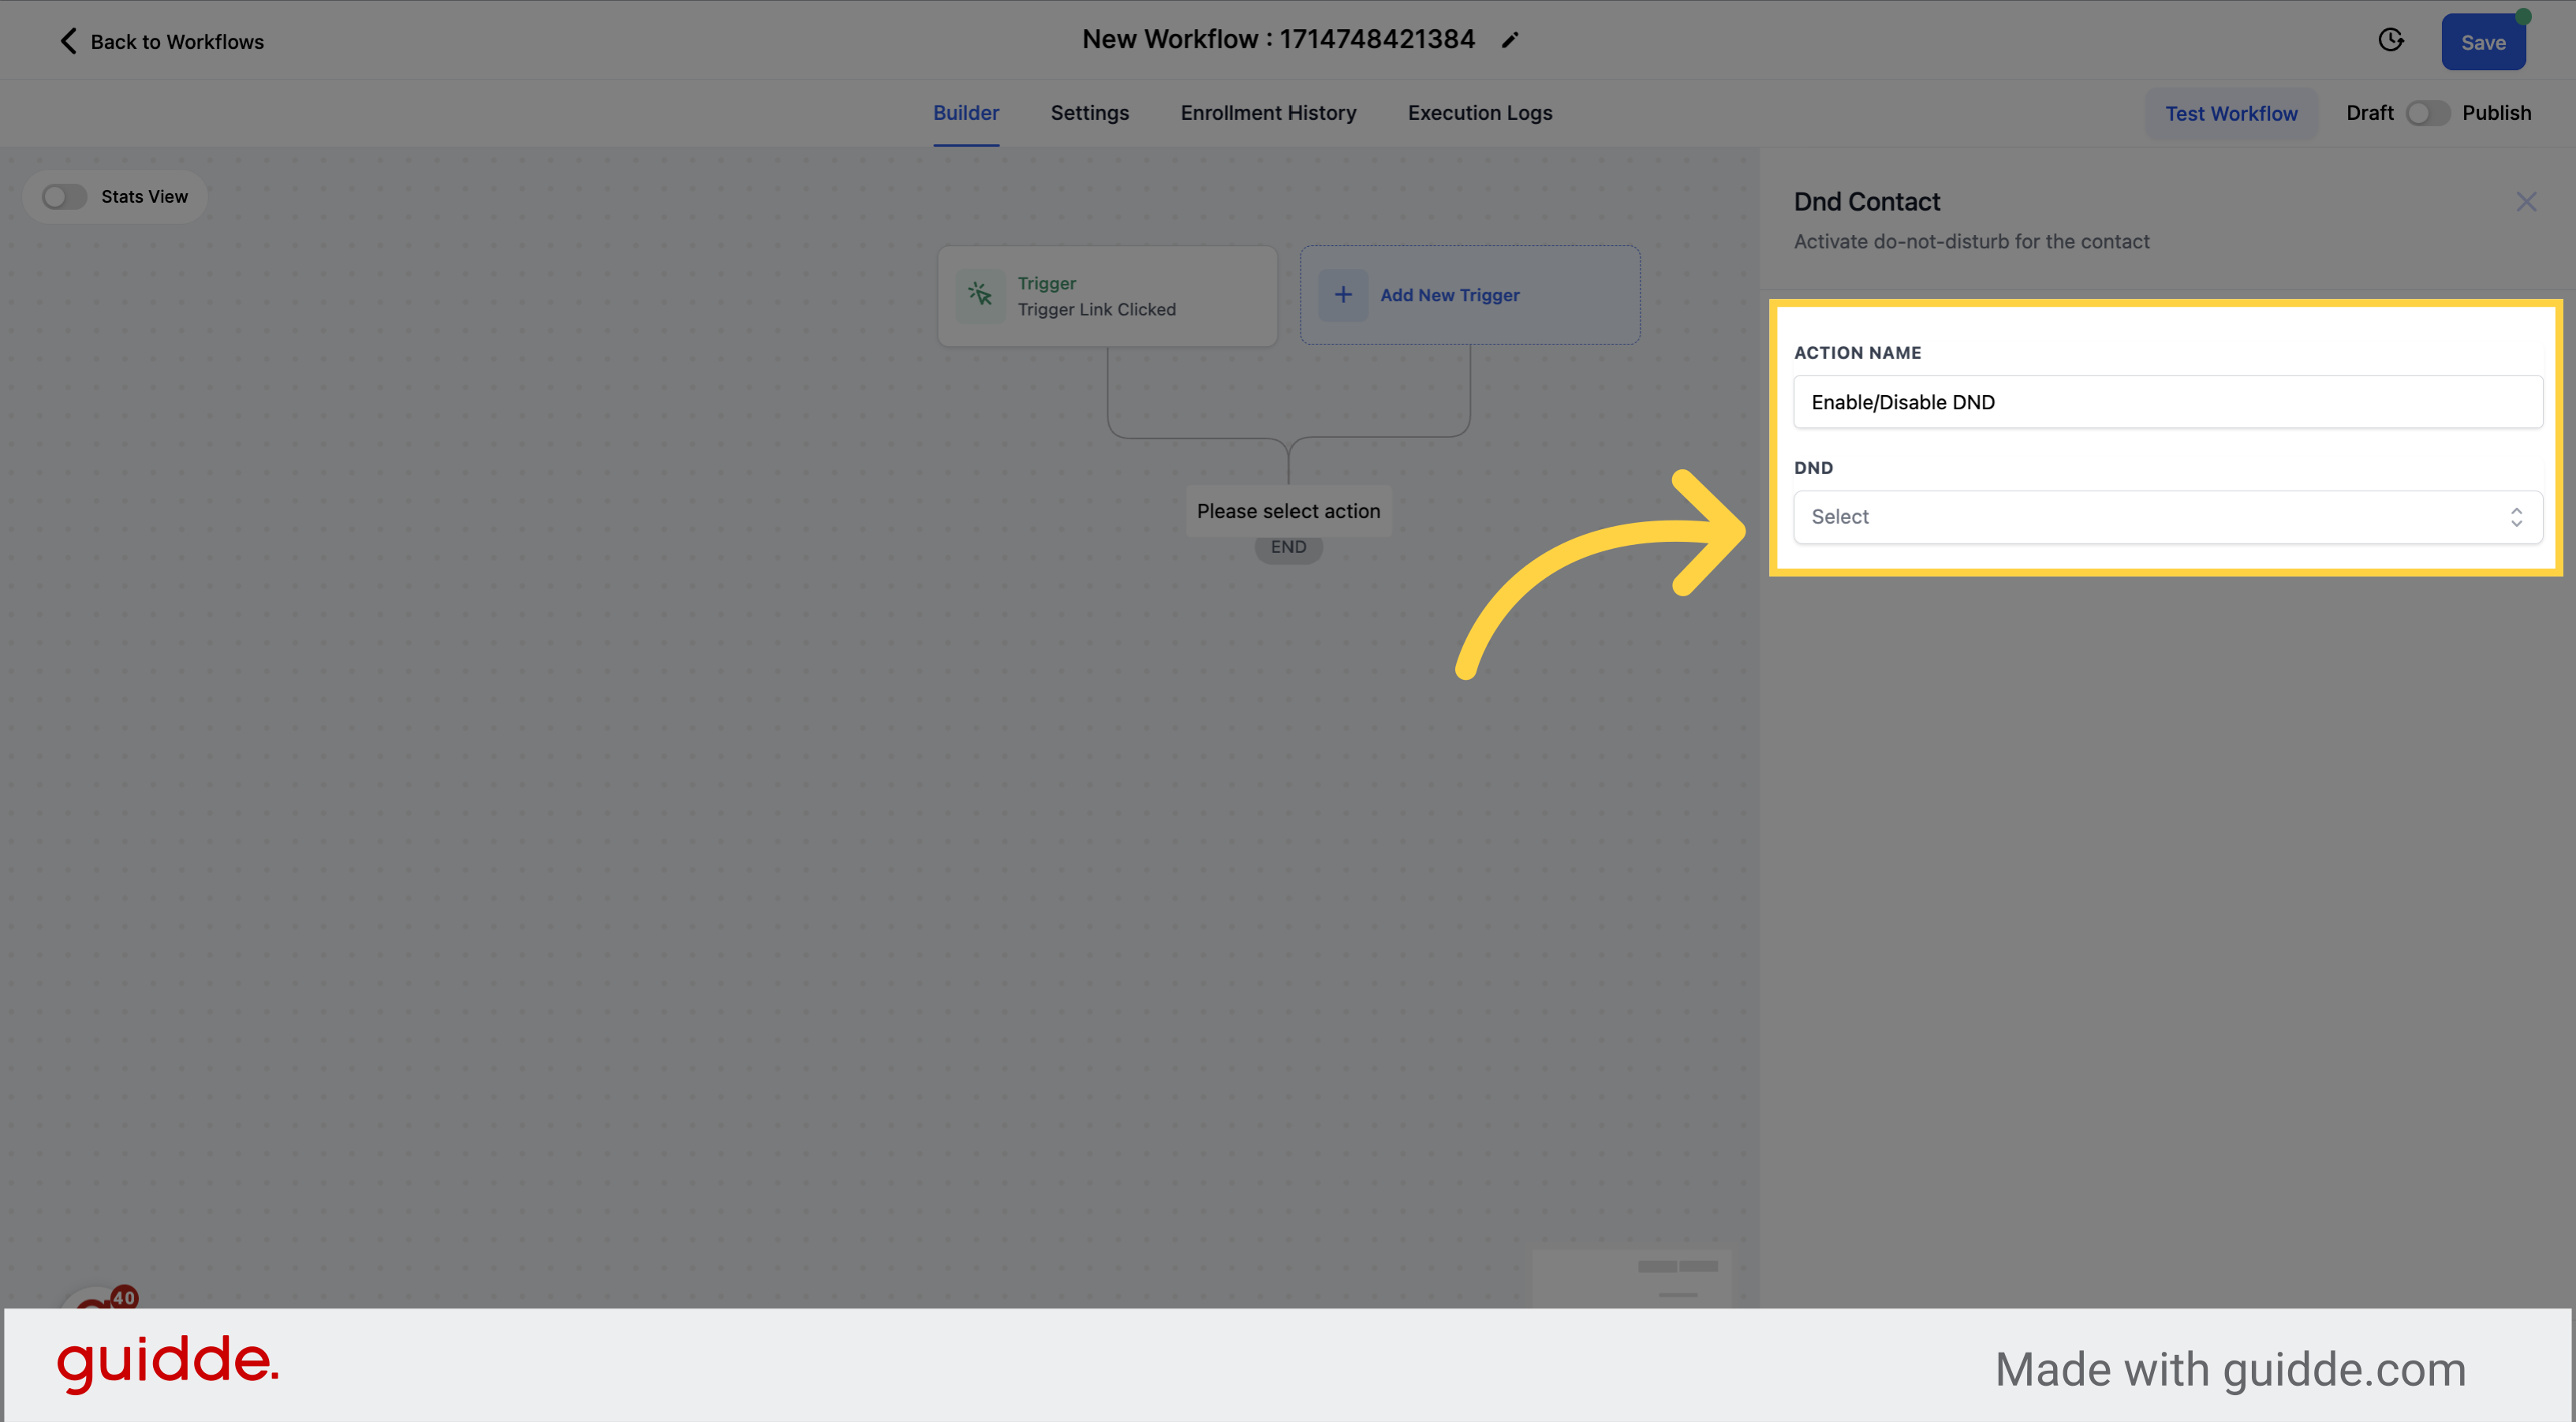Toggle the Stats View switch
2576x1422 pixels.
tap(64, 197)
